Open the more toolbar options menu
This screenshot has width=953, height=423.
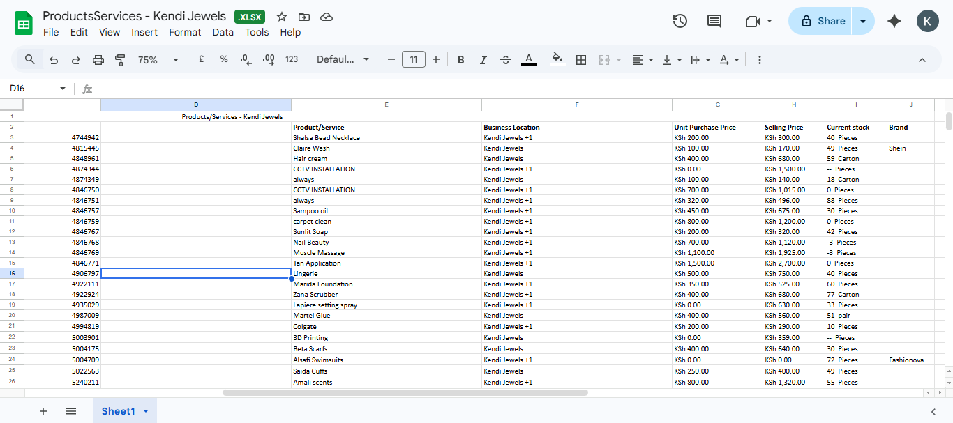click(760, 60)
